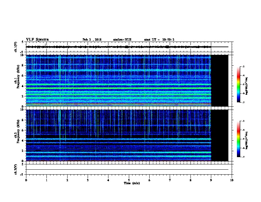Screen dimensions: 261x202
Task: Click the time axis tick label "5"
Action: (129, 180)
